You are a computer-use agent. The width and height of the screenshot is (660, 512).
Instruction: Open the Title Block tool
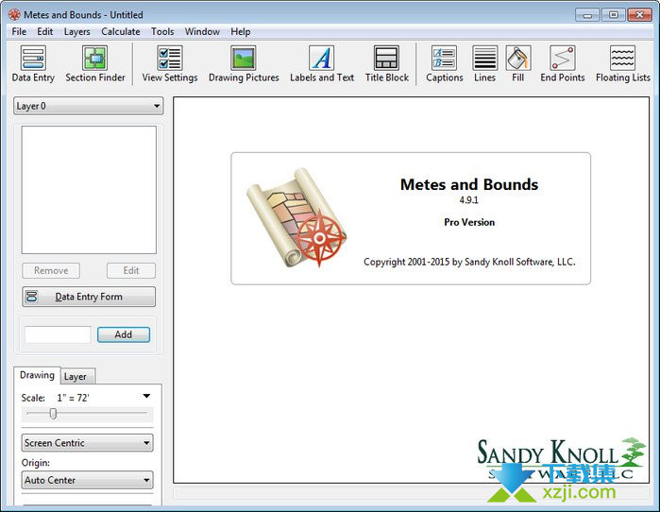tap(386, 59)
